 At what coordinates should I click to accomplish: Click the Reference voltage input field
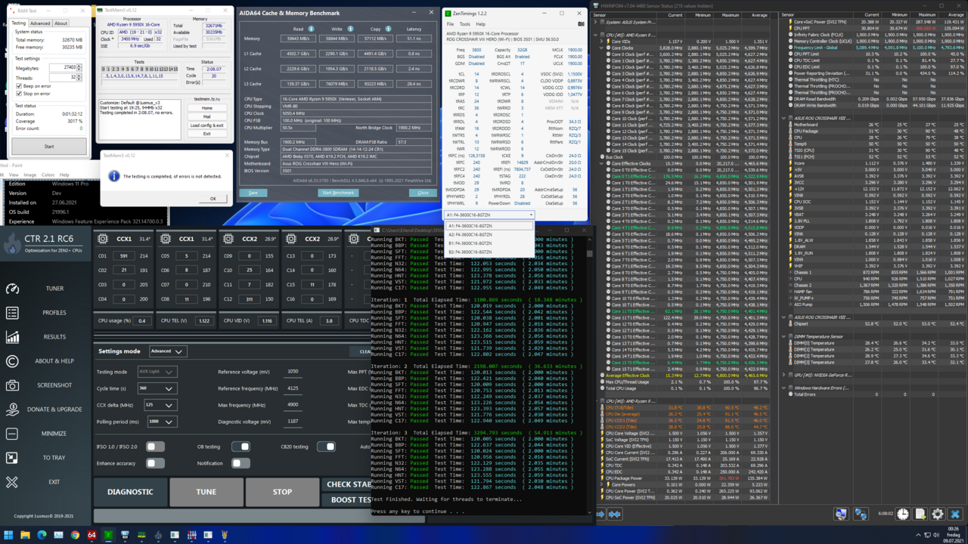coord(293,372)
